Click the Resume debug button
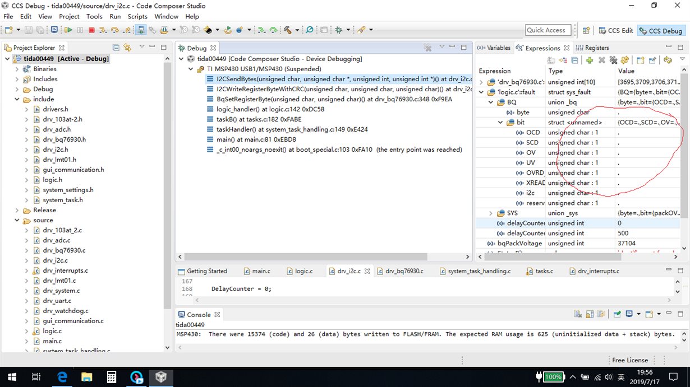Viewport: 690px width, 387px height. pos(68,30)
